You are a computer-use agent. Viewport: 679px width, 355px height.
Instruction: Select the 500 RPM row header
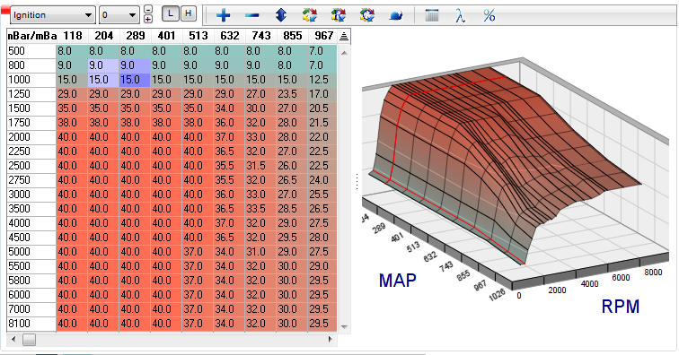click(x=31, y=51)
